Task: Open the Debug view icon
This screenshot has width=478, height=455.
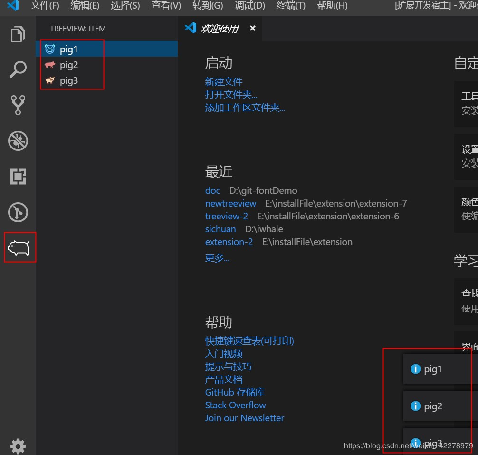Action: click(18, 141)
